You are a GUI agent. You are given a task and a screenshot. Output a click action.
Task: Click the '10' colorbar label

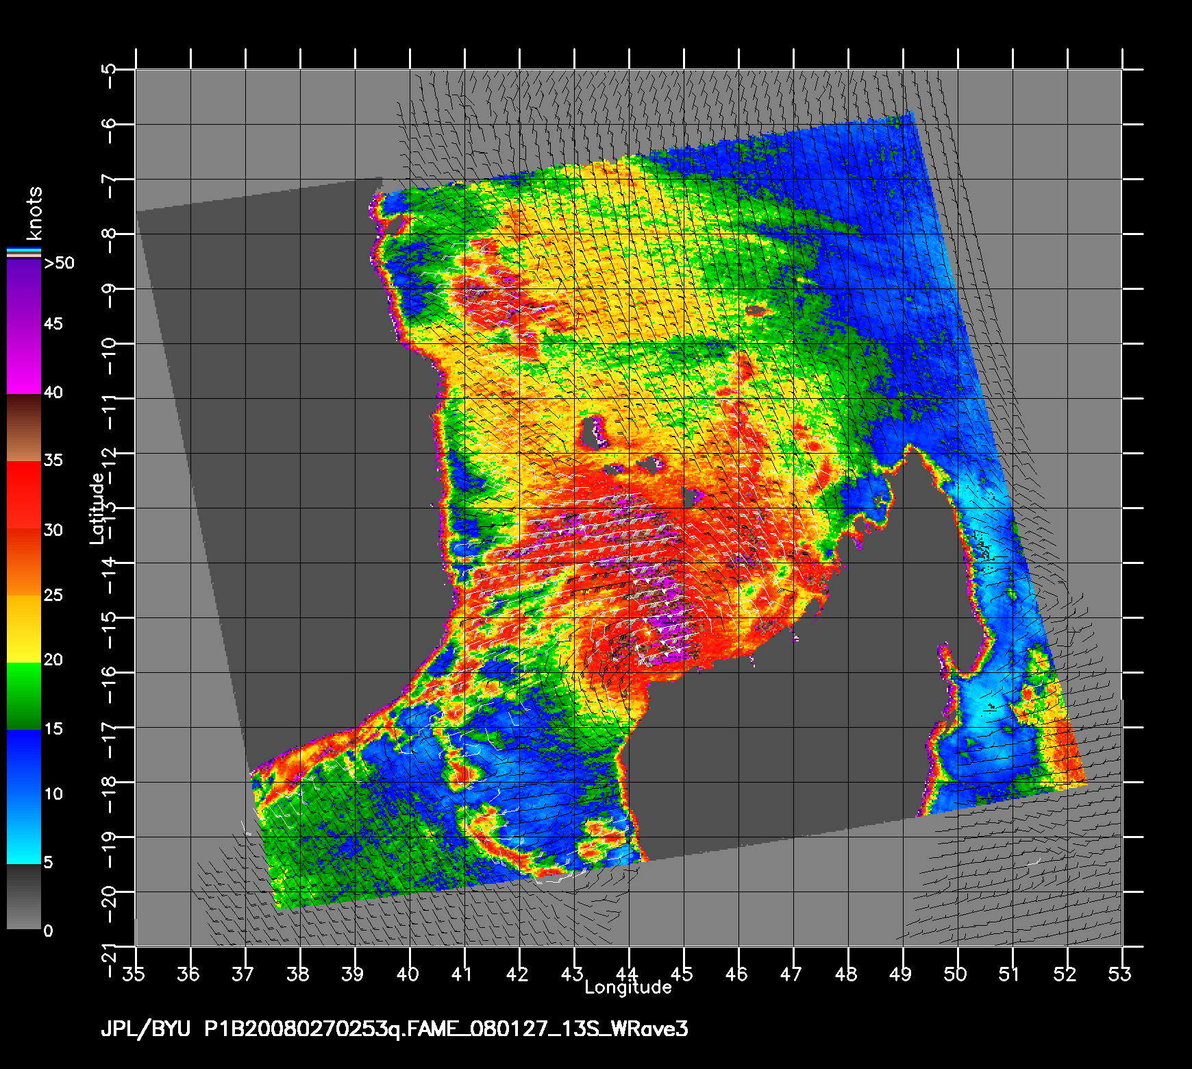53,794
